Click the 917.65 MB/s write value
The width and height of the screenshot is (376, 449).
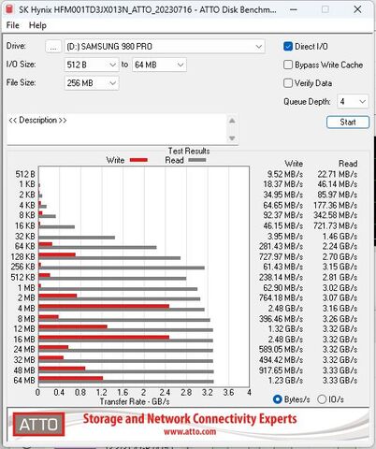(x=281, y=370)
